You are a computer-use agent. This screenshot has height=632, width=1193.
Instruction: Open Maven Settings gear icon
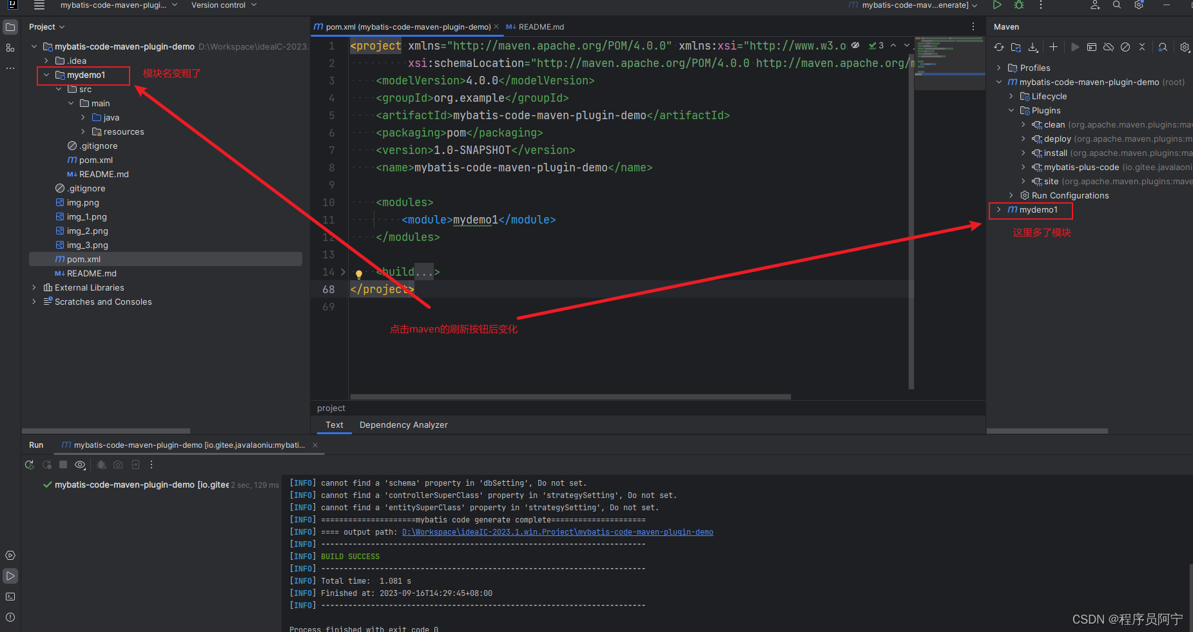click(1185, 47)
